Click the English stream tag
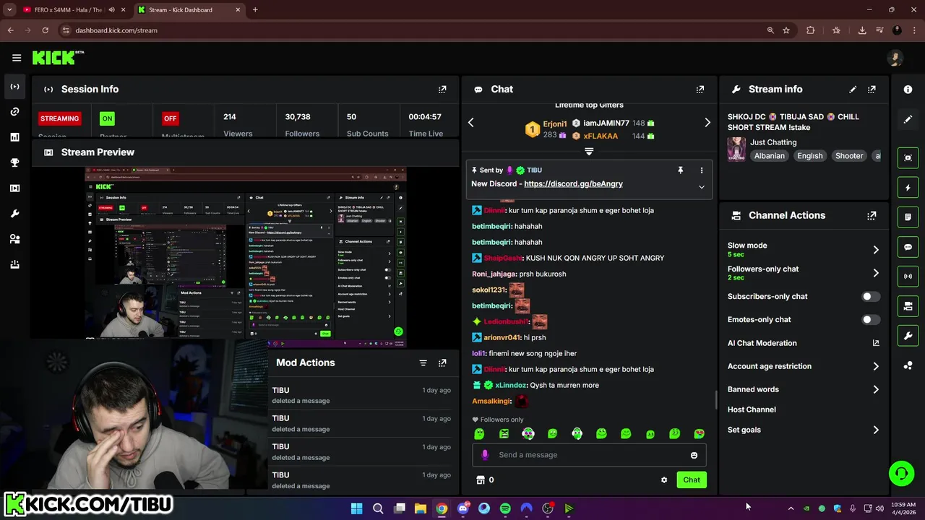 click(809, 156)
